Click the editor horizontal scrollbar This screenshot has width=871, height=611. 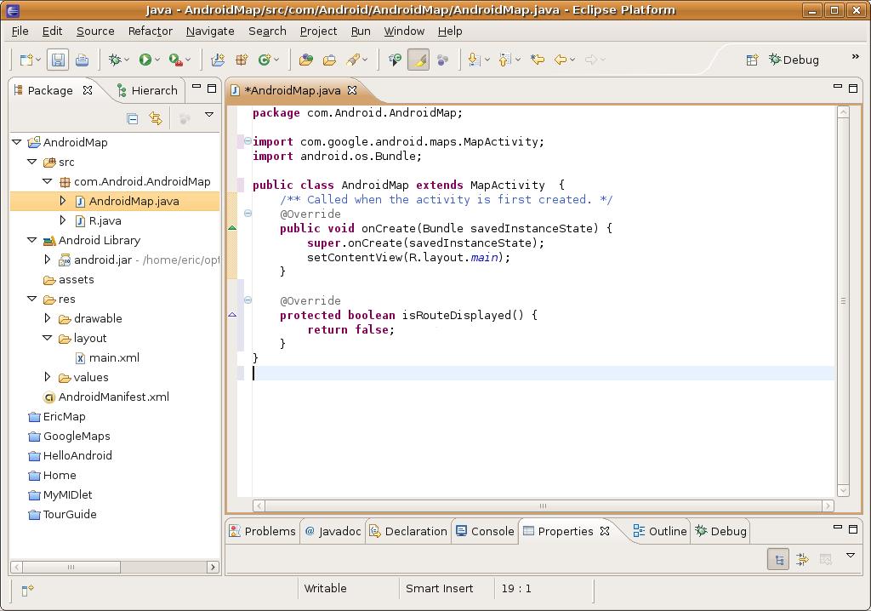click(x=544, y=505)
